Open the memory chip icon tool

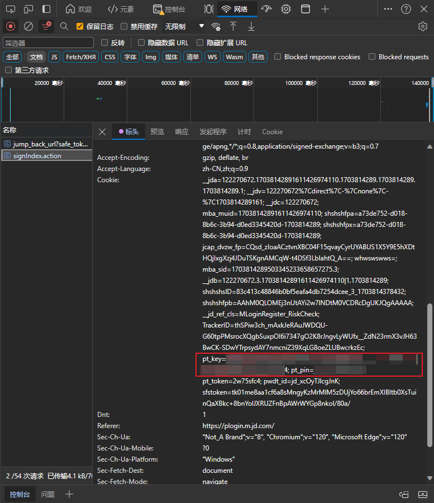pos(286,9)
